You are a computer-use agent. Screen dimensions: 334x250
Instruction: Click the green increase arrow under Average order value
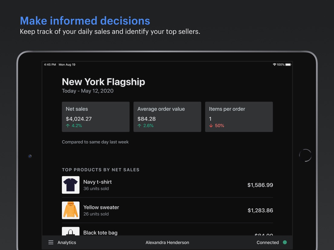click(x=139, y=126)
